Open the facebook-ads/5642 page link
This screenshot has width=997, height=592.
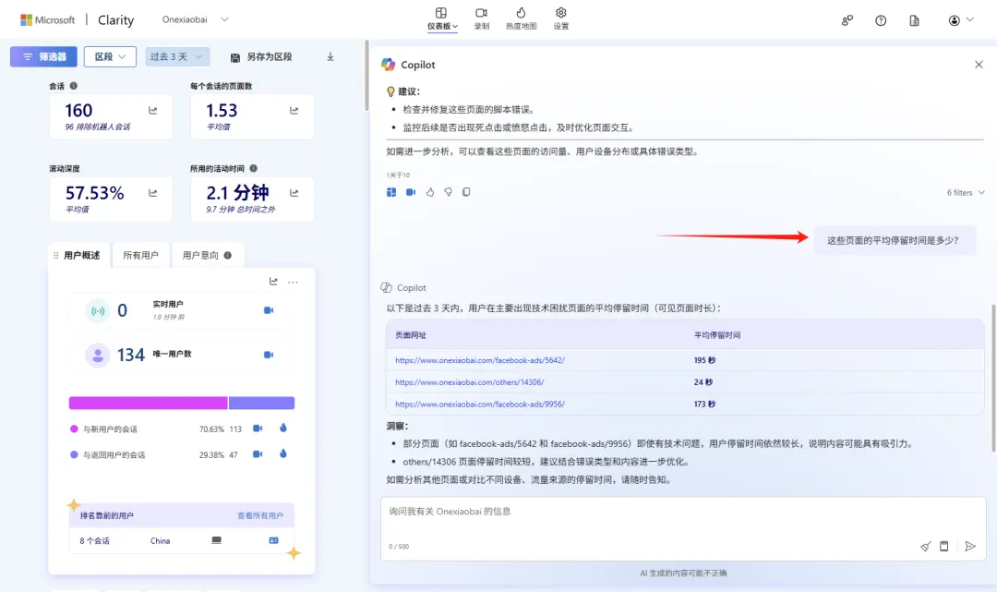coord(480,360)
